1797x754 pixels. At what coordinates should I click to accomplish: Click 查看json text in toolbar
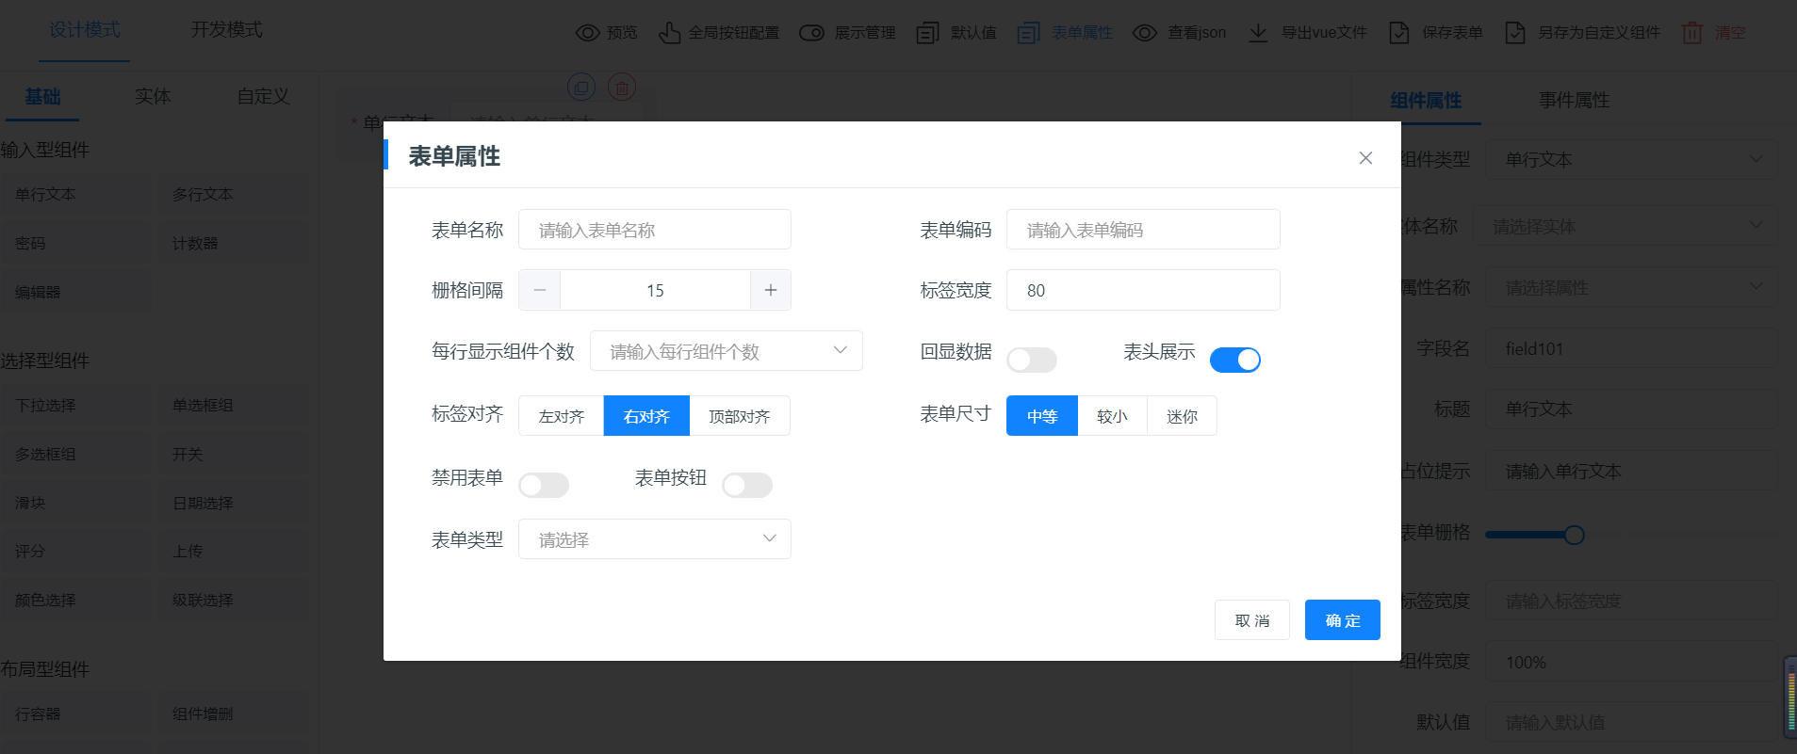click(x=1197, y=33)
